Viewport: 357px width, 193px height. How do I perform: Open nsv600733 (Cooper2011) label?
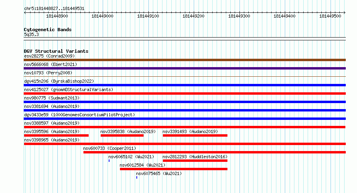click(x=110, y=148)
